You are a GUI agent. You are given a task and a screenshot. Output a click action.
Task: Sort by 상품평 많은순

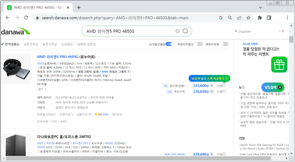coord(86,44)
